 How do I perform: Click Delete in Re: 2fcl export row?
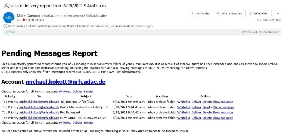(207, 112)
